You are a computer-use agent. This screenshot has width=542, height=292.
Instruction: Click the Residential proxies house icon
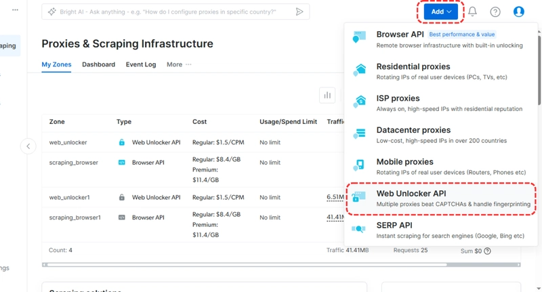[x=359, y=70]
